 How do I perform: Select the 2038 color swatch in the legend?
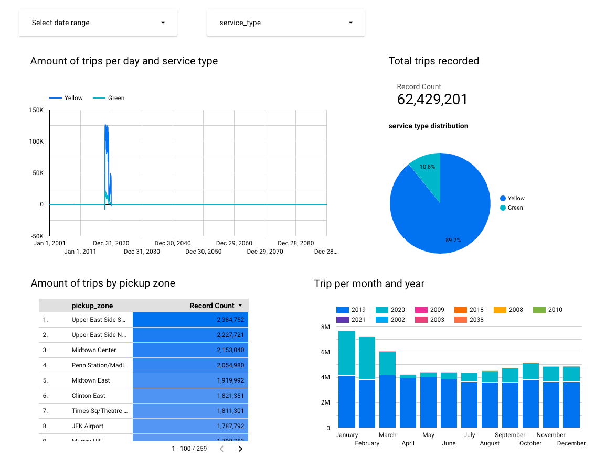[x=461, y=320]
